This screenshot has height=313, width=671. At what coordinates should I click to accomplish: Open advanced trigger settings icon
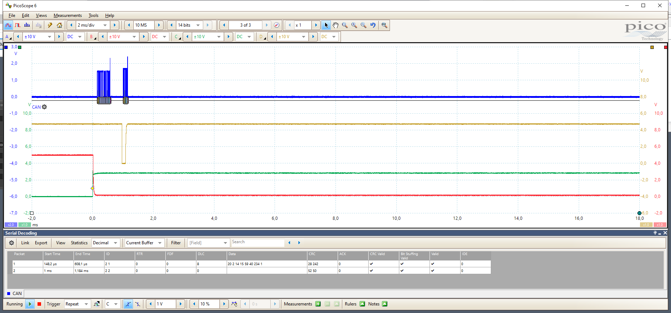coord(97,304)
